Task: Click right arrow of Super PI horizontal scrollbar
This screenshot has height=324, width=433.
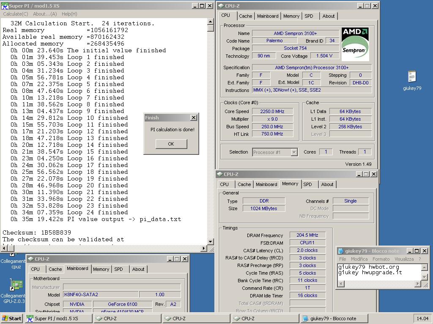Action: point(203,248)
